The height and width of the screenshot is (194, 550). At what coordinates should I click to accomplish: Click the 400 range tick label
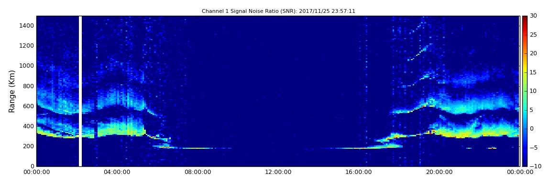tap(29, 126)
